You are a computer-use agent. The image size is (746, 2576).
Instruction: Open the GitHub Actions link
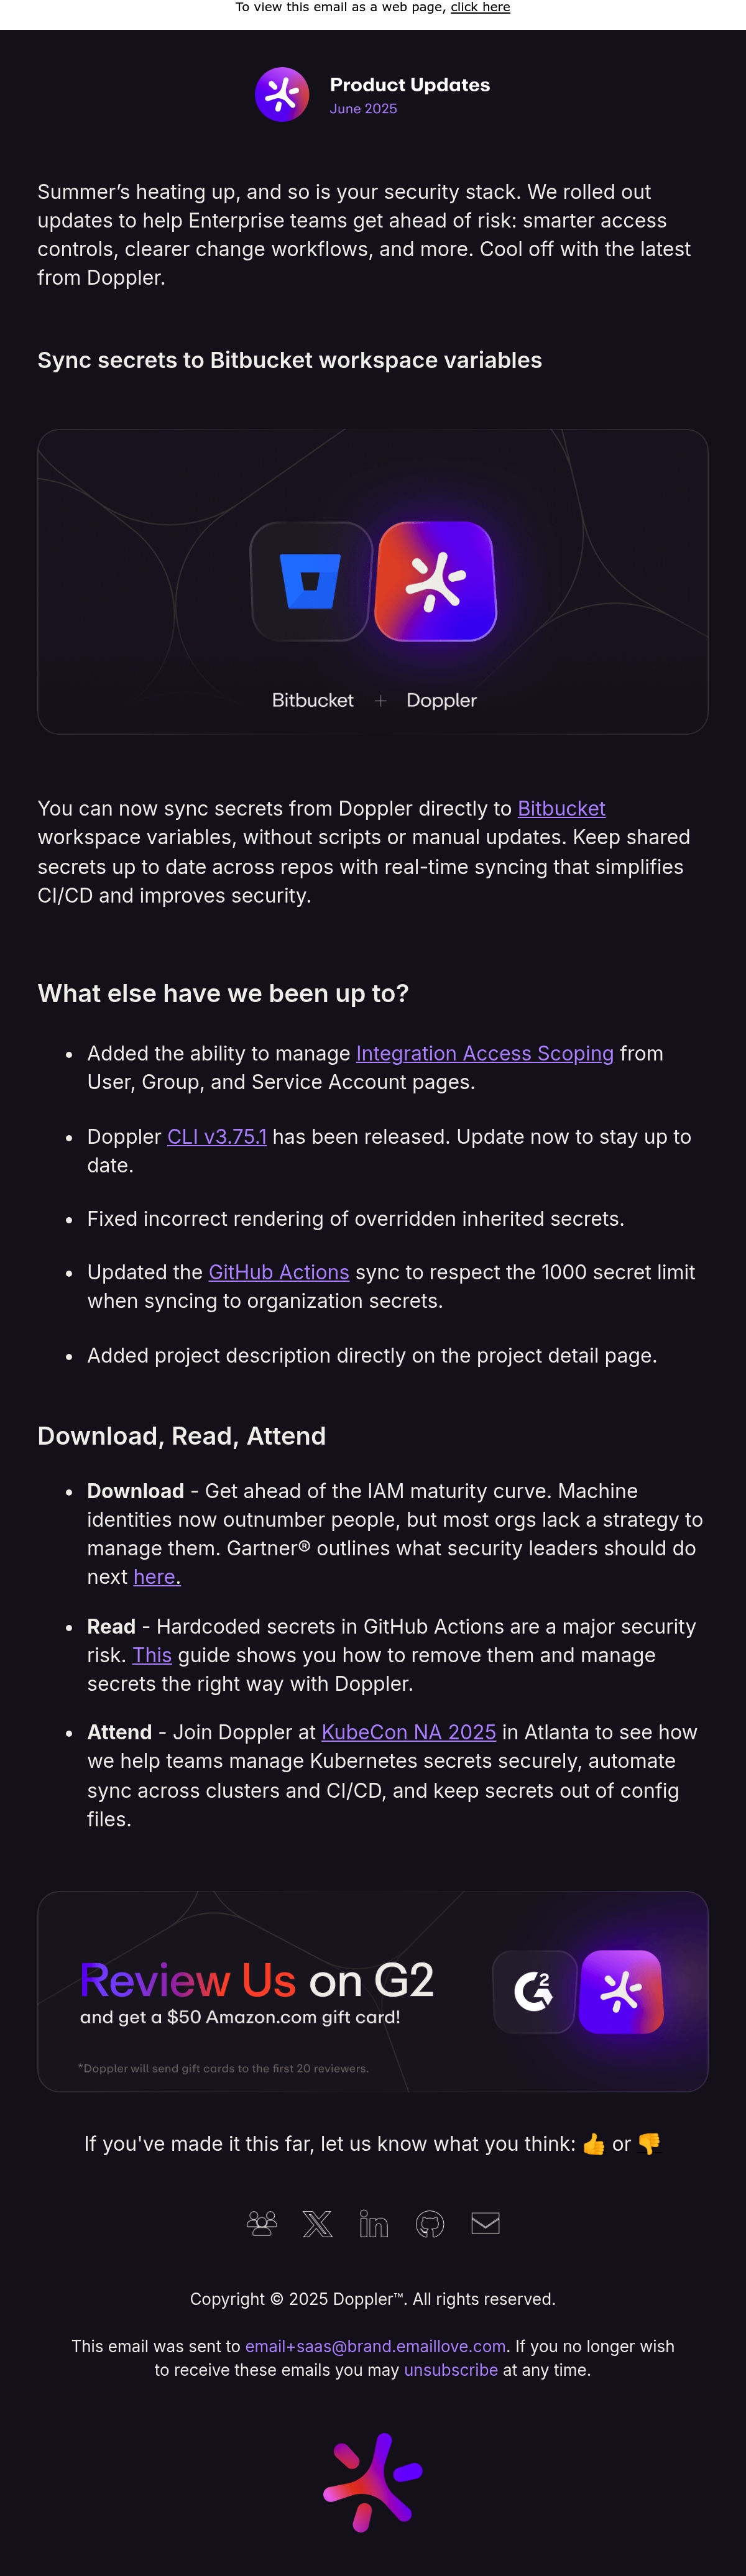pyautogui.click(x=279, y=1272)
